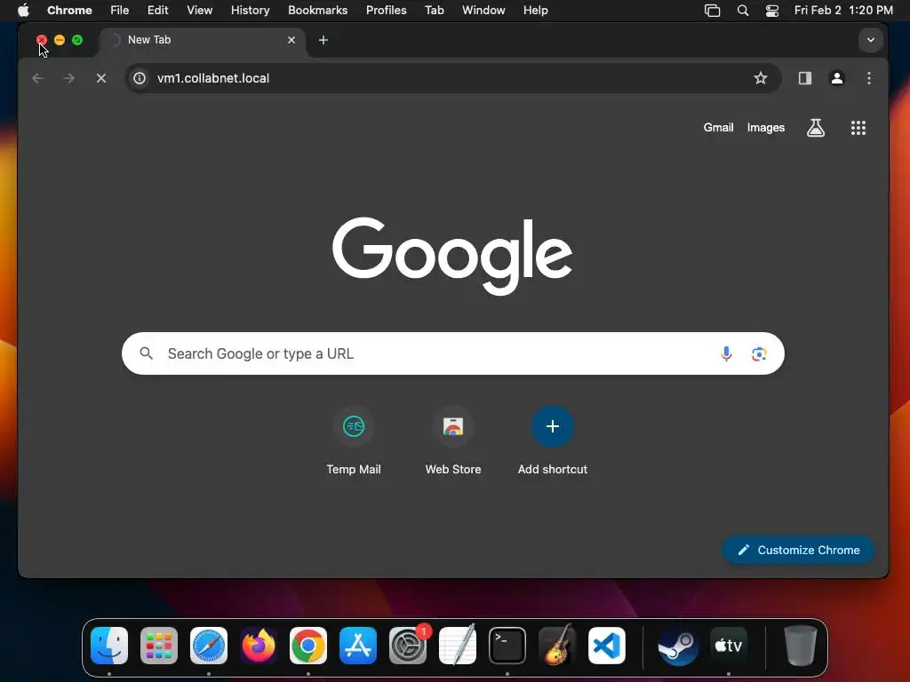Open the Edit menu
The width and height of the screenshot is (910, 682).
tap(157, 11)
